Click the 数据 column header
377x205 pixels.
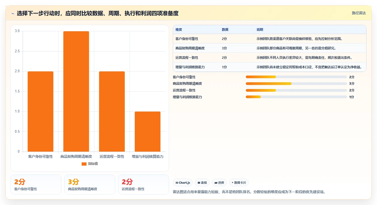point(225,30)
